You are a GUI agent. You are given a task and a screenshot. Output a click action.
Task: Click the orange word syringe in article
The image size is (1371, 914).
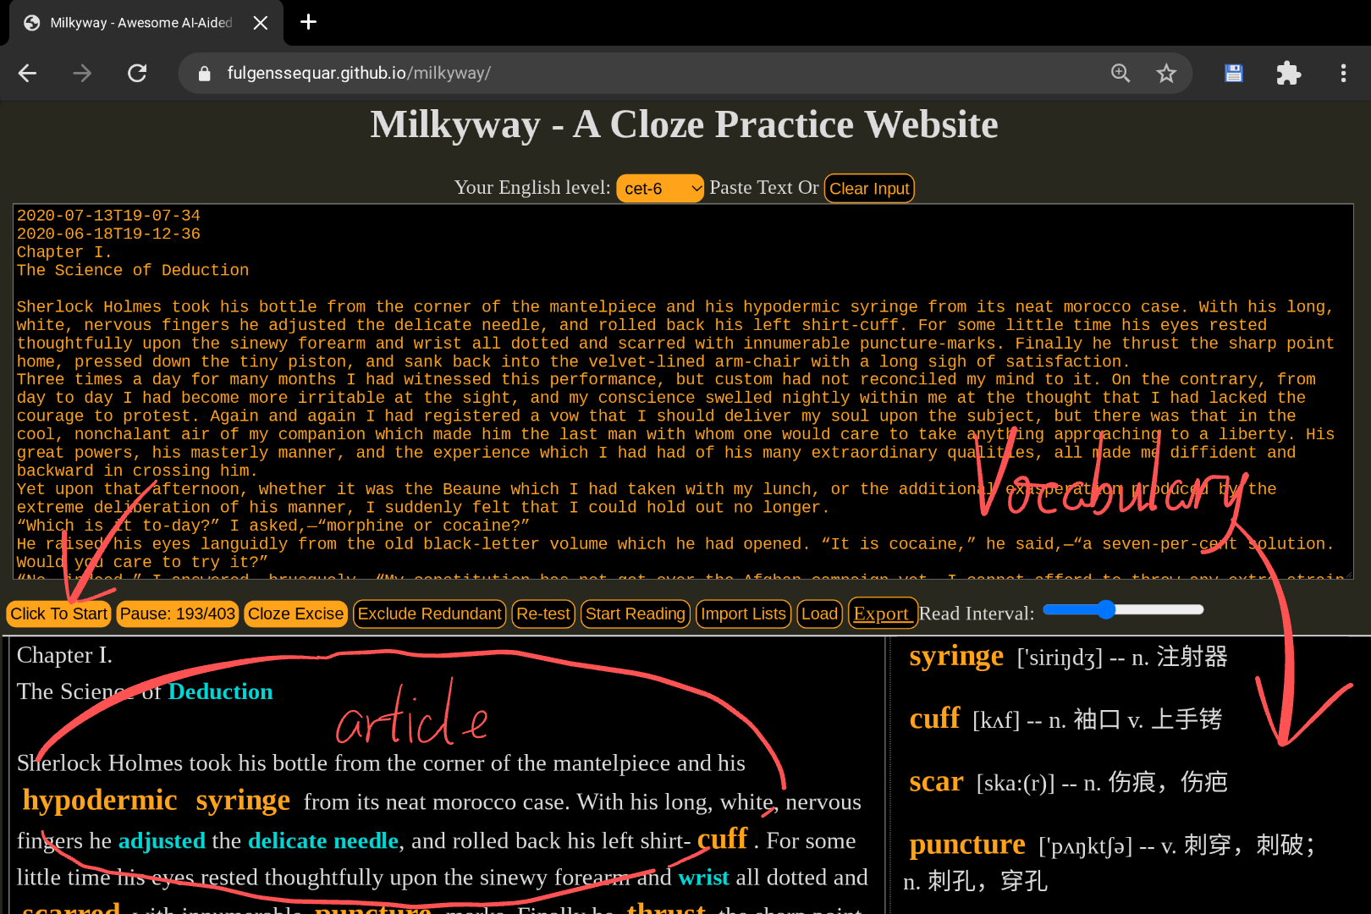coord(243,800)
